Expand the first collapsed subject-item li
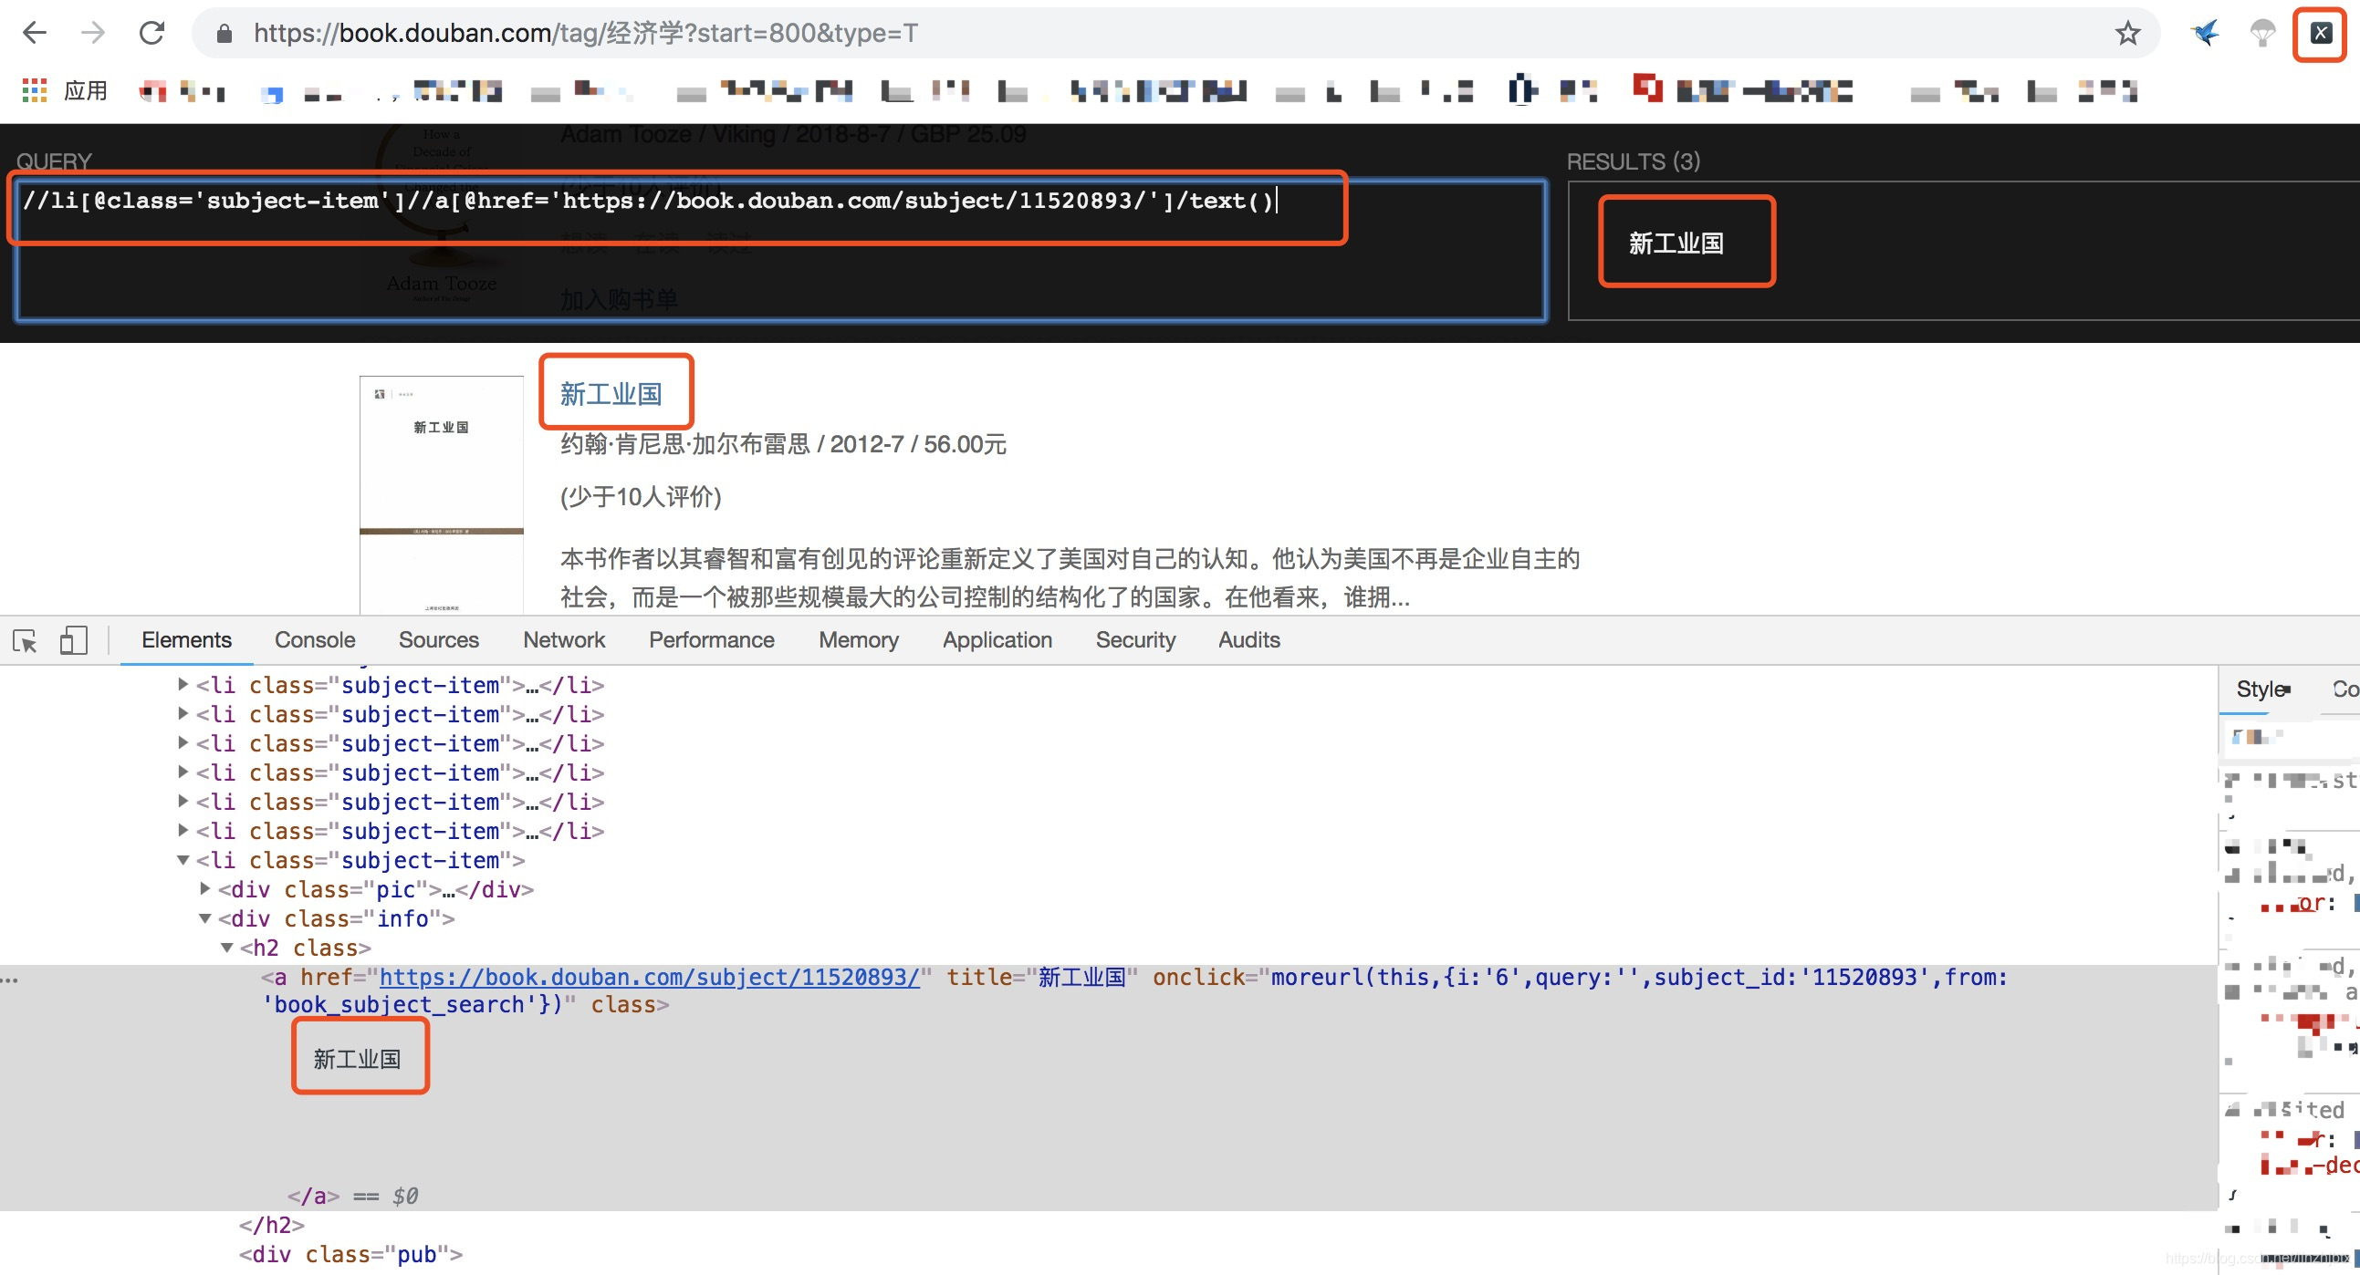 click(183, 684)
